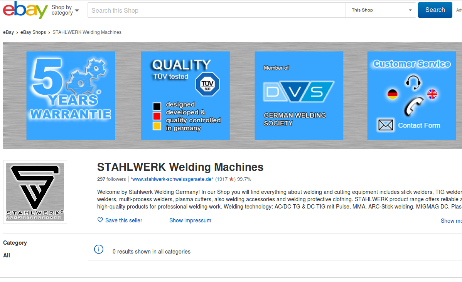Click the DVS German Welding Society banner
The image size is (462, 282).
[299, 95]
